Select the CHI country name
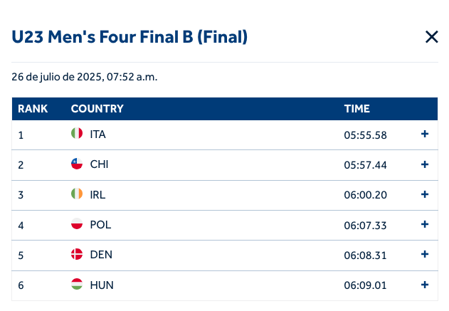 [99, 164]
